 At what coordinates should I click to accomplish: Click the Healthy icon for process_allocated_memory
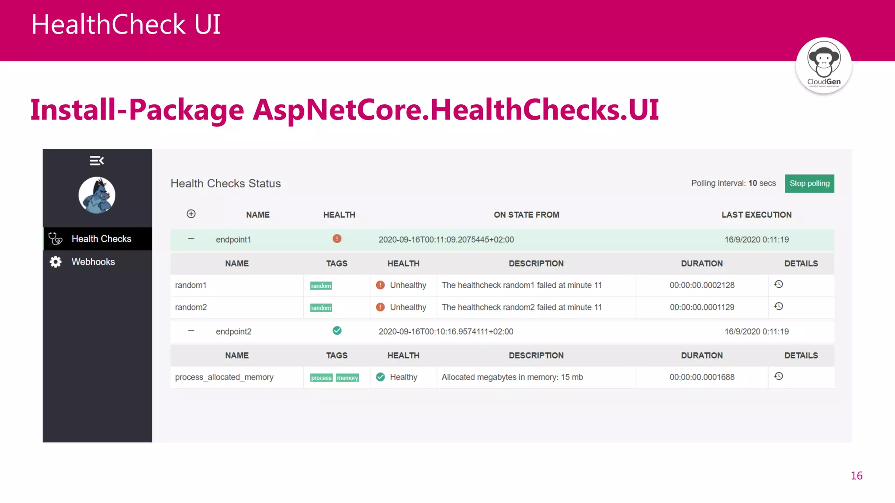click(x=381, y=377)
